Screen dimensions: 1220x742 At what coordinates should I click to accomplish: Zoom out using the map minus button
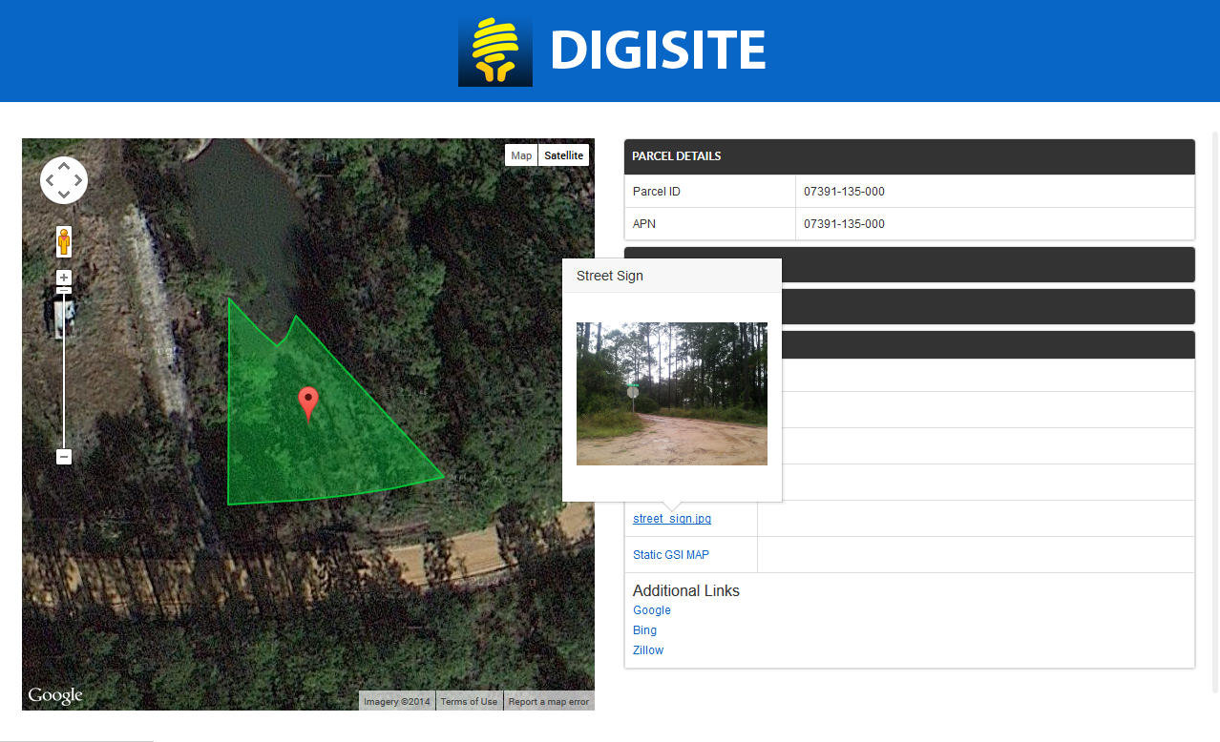(x=64, y=457)
